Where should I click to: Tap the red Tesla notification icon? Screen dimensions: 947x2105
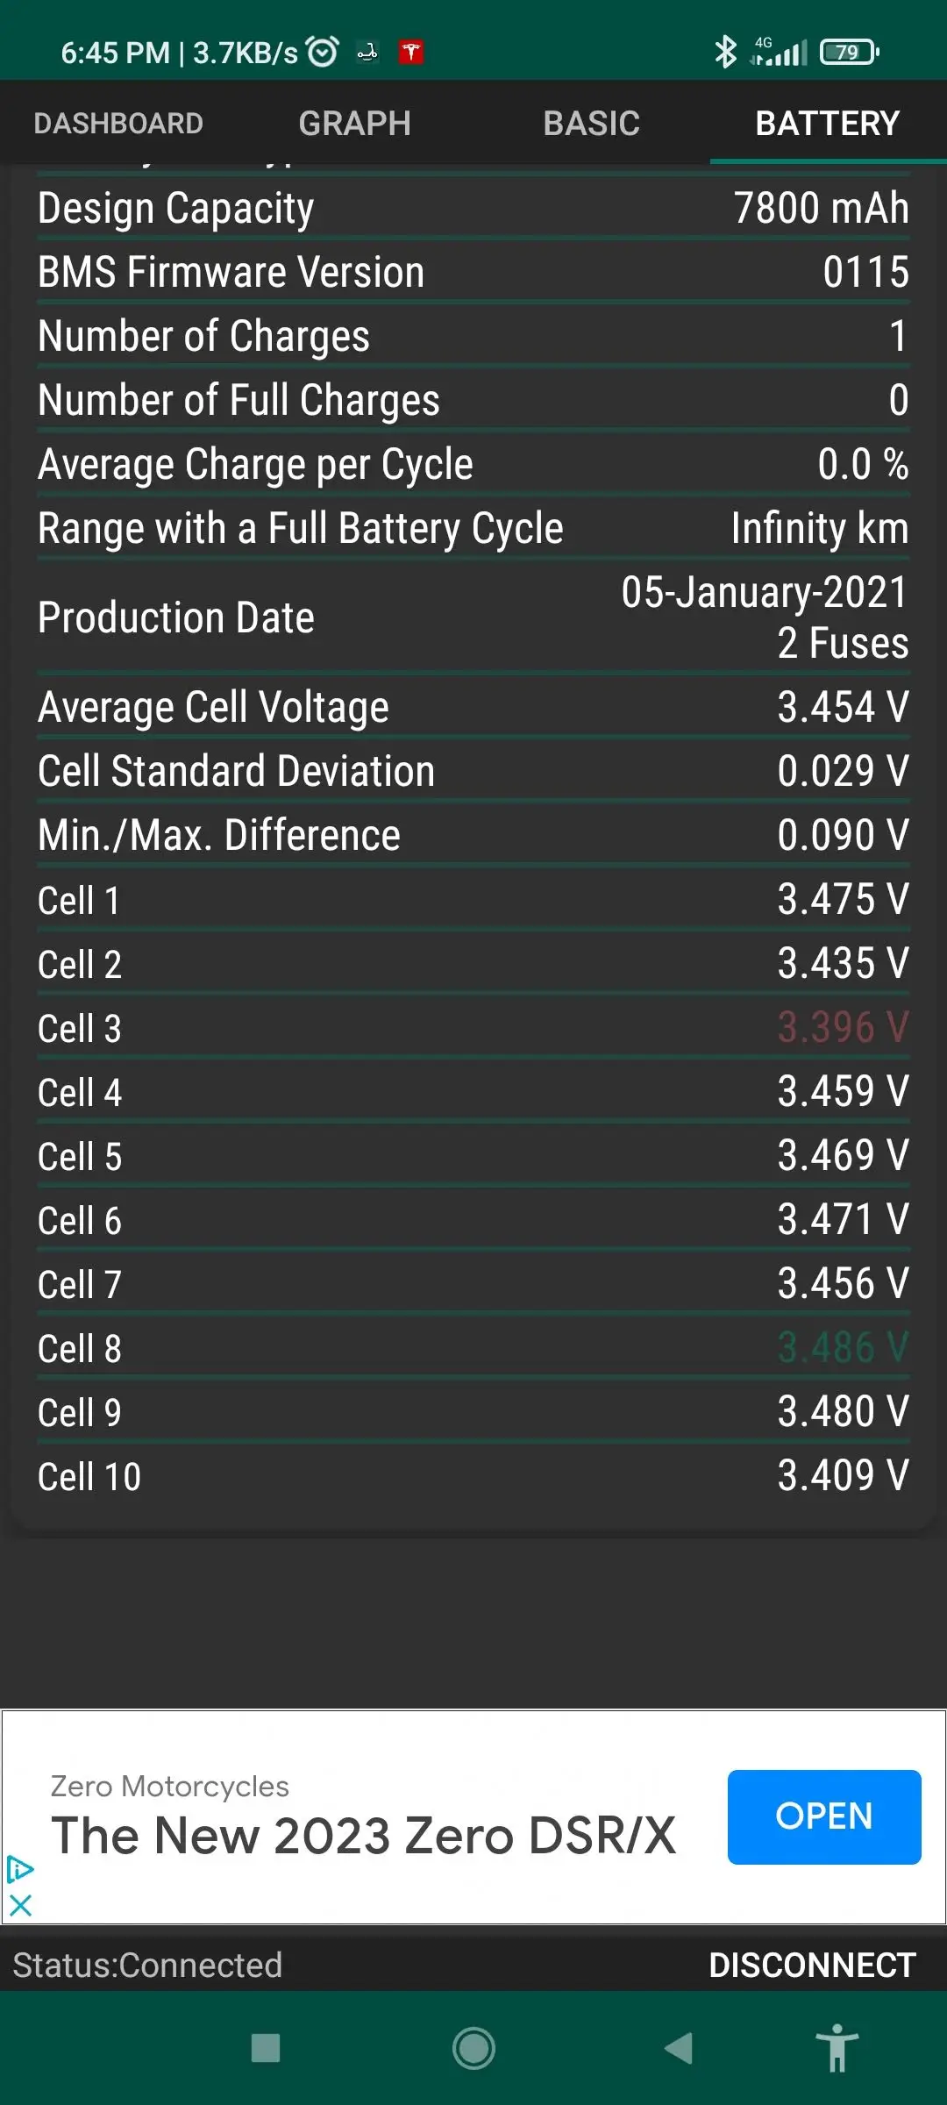coord(411,53)
